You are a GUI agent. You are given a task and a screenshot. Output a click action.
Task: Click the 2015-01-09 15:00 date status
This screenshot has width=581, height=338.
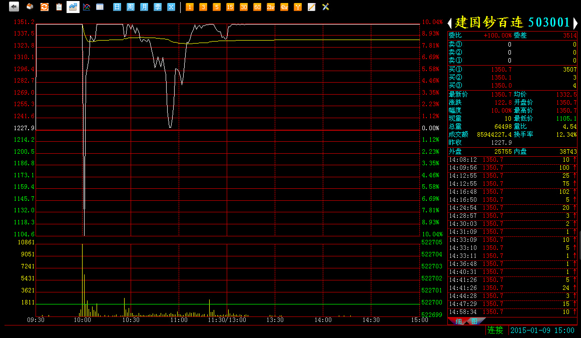[x=542, y=330]
